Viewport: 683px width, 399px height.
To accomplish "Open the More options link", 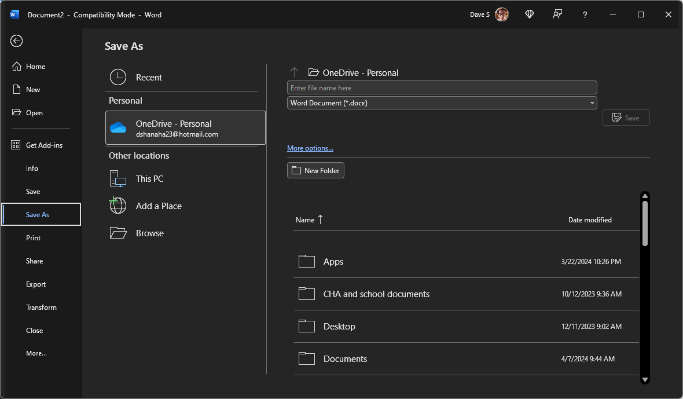I will click(x=310, y=148).
